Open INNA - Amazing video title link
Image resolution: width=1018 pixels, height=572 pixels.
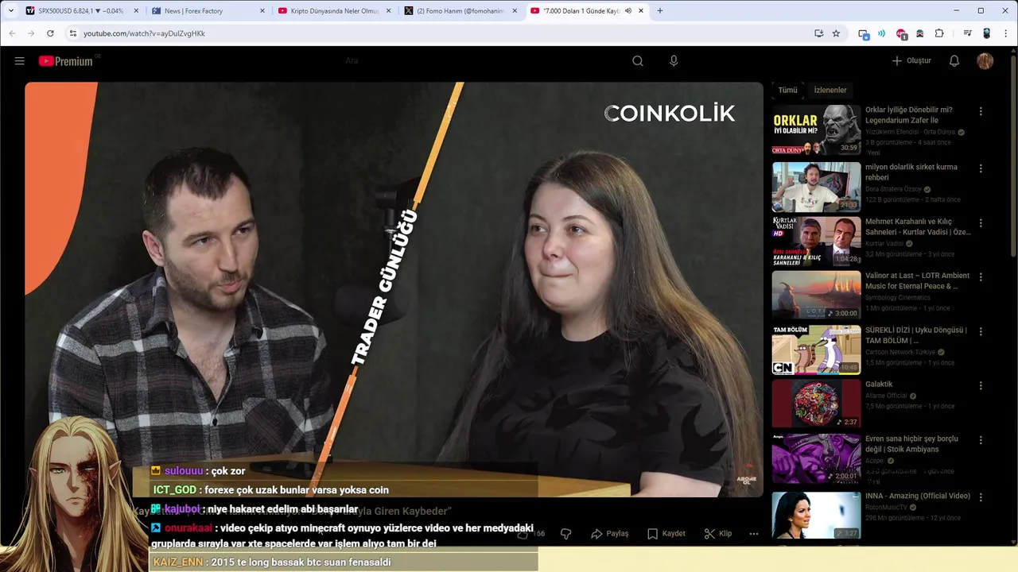(917, 496)
